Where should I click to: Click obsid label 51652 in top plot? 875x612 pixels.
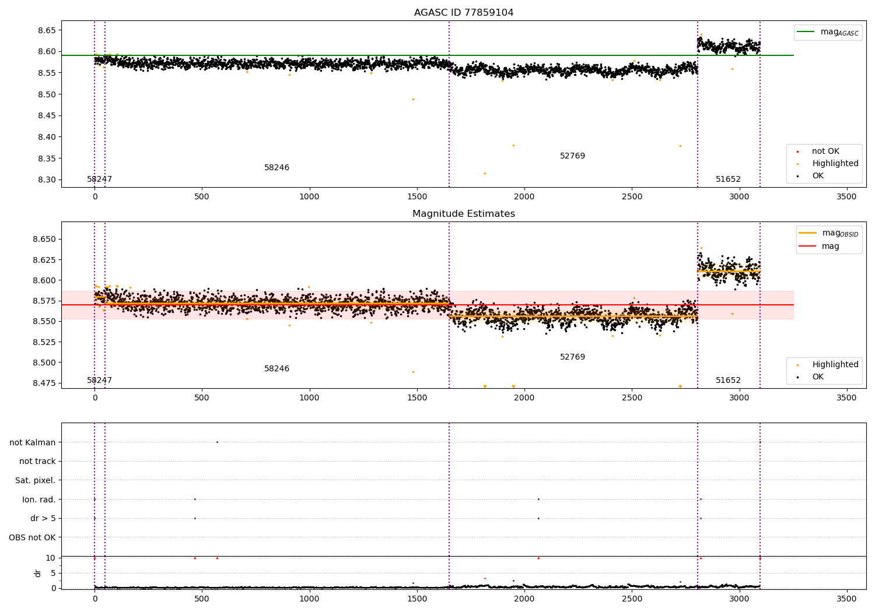pyautogui.click(x=728, y=179)
